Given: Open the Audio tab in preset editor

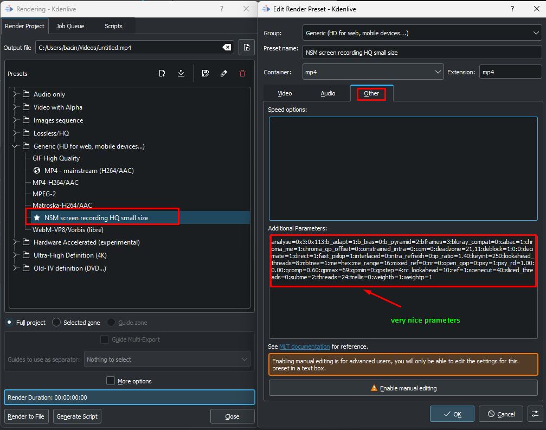Looking at the screenshot, I should click(328, 93).
